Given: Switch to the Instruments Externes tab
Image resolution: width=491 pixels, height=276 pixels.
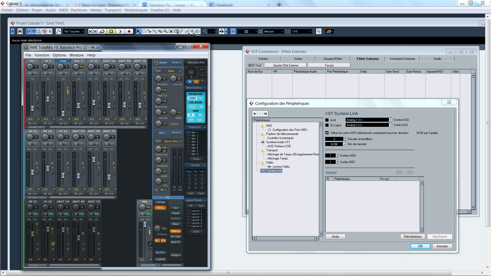Looking at the screenshot, I should (x=403, y=59).
